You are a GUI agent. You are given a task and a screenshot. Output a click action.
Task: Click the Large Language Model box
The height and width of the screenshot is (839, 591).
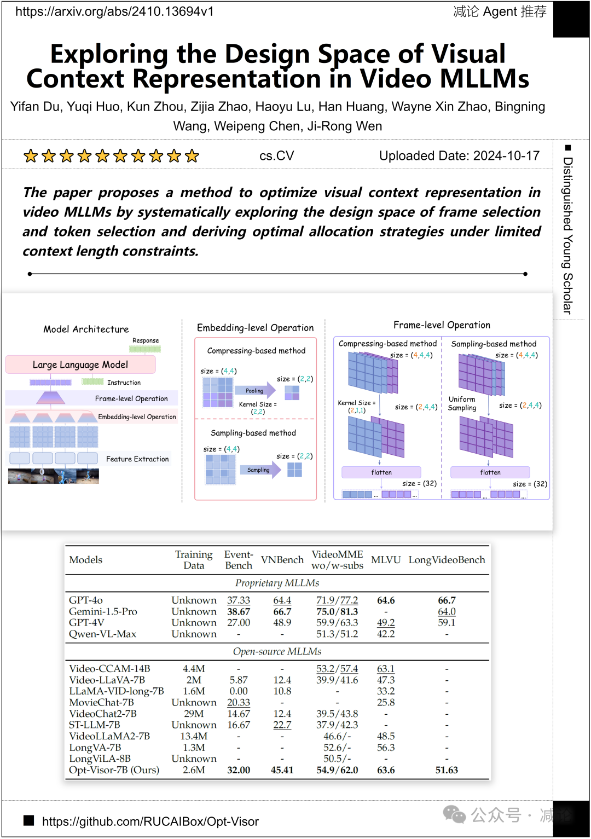pos(80,364)
